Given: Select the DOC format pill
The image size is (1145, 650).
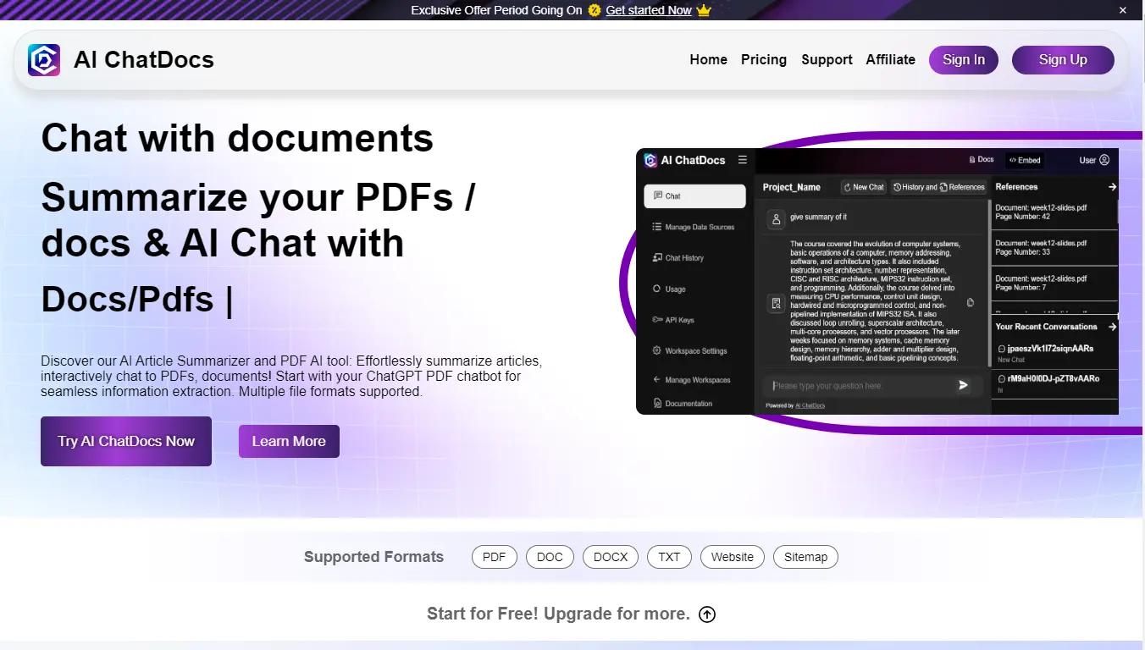Looking at the screenshot, I should tap(550, 557).
